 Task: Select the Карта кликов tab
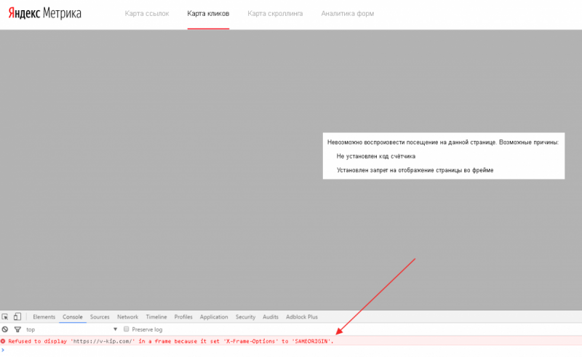[208, 14]
